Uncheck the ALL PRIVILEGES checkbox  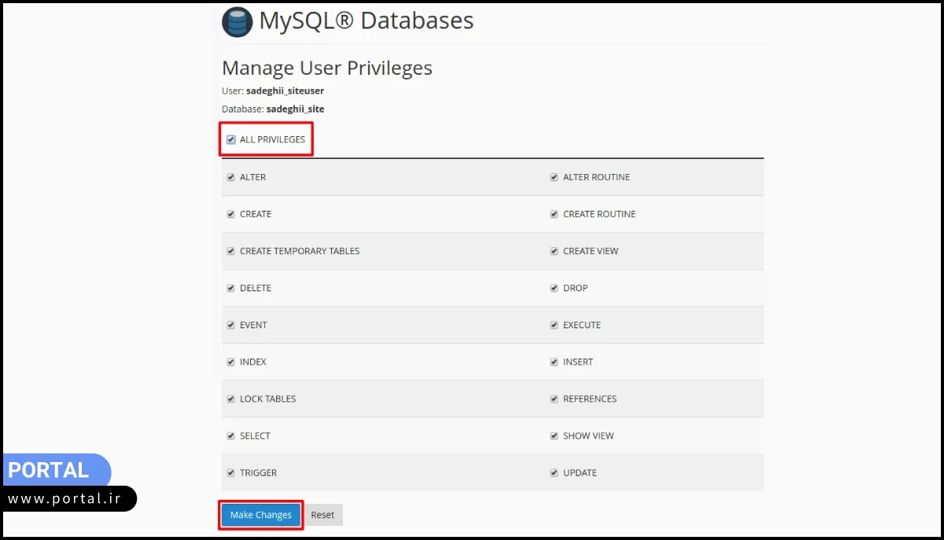(231, 140)
